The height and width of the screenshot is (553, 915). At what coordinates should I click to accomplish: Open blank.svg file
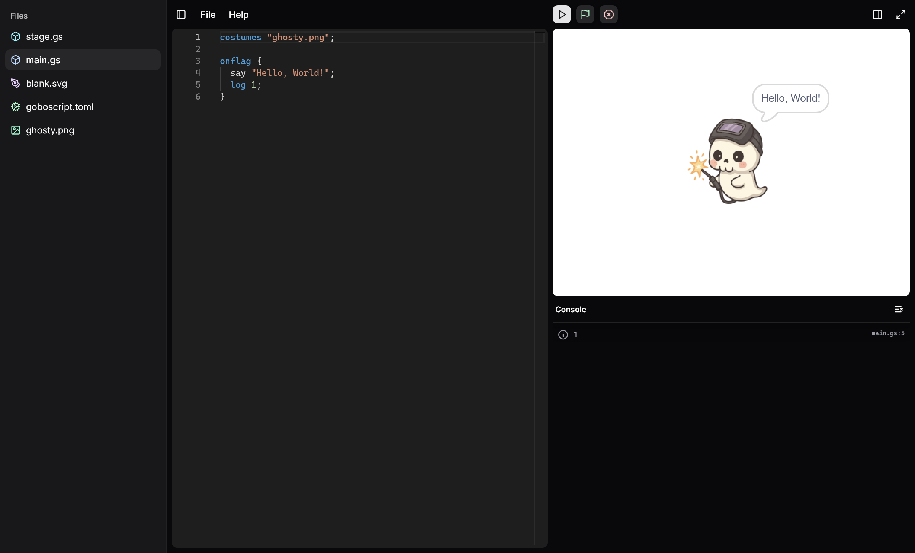(46, 83)
